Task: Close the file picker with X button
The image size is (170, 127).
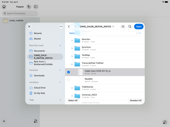Action: 29,27
